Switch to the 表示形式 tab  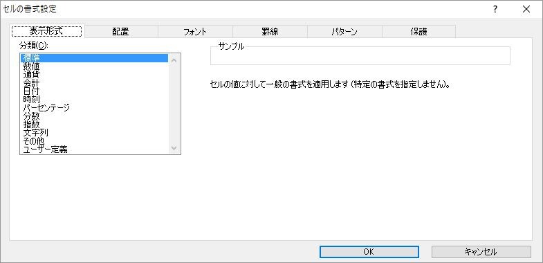point(47,31)
